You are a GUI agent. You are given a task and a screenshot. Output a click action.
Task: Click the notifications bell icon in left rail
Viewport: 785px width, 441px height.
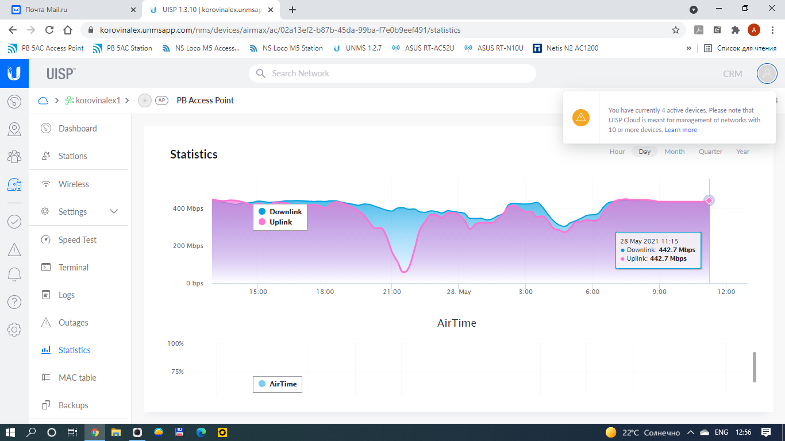pos(14,274)
